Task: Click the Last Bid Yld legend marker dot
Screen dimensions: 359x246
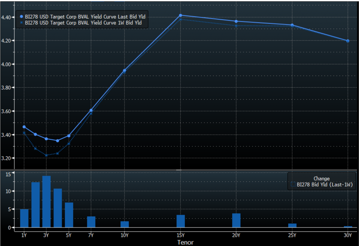Action: (21, 16)
